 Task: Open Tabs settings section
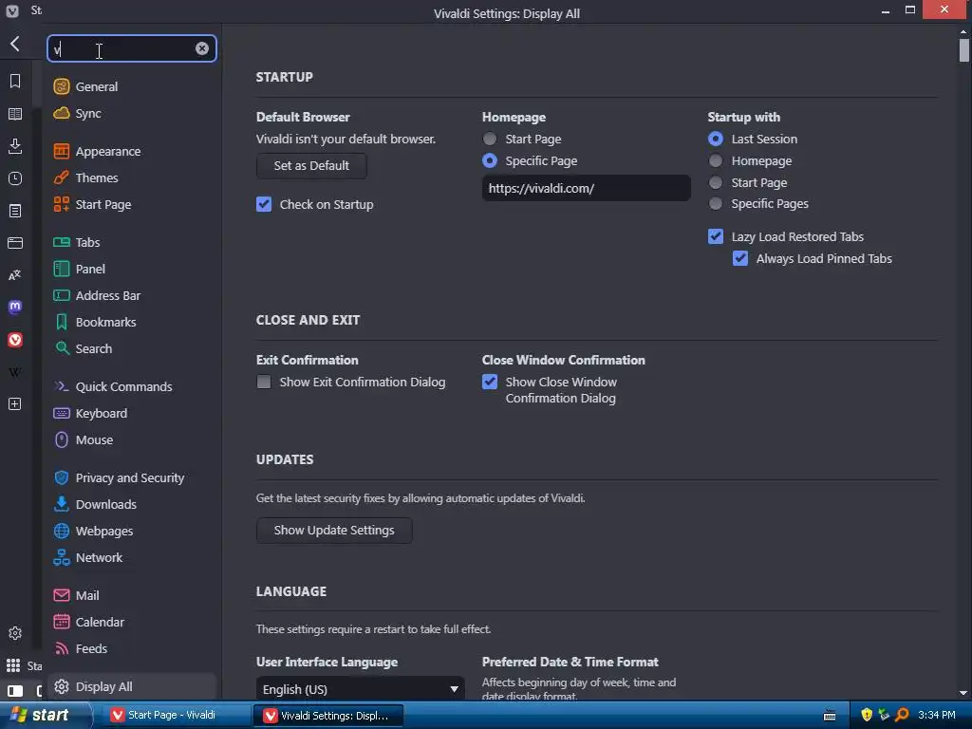131,242
